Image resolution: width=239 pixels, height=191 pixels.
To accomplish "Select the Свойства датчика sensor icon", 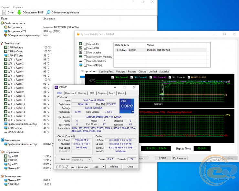I will tap(2, 23).
